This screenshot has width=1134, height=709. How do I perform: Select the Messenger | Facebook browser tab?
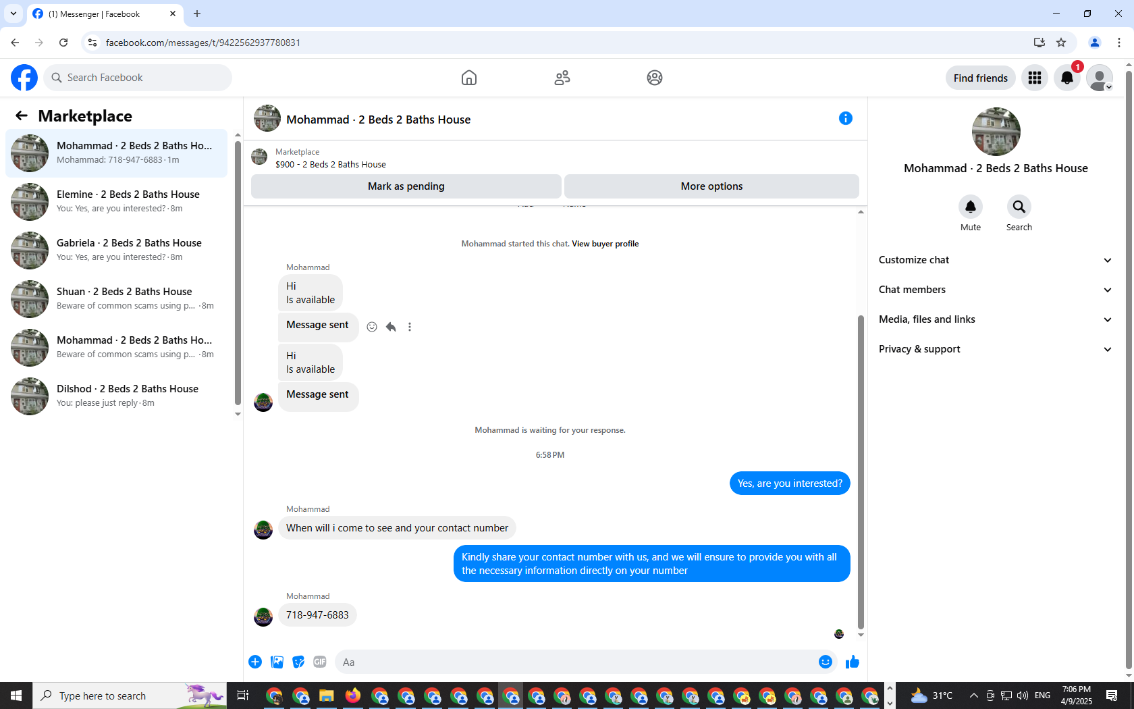105,14
